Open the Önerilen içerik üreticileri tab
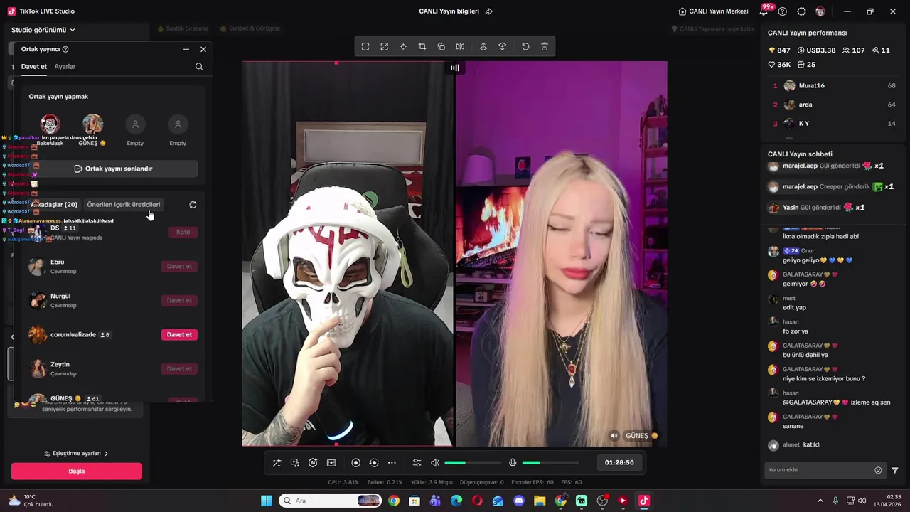The image size is (910, 512). point(124,204)
